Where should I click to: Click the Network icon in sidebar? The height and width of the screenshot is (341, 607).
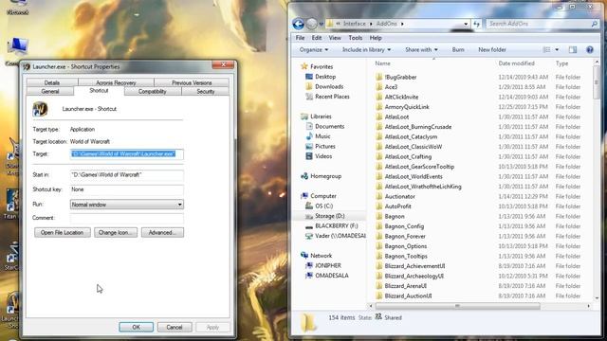(304, 256)
